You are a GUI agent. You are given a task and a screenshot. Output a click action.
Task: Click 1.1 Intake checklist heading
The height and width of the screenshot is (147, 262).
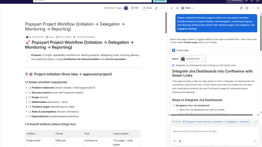point(46,82)
